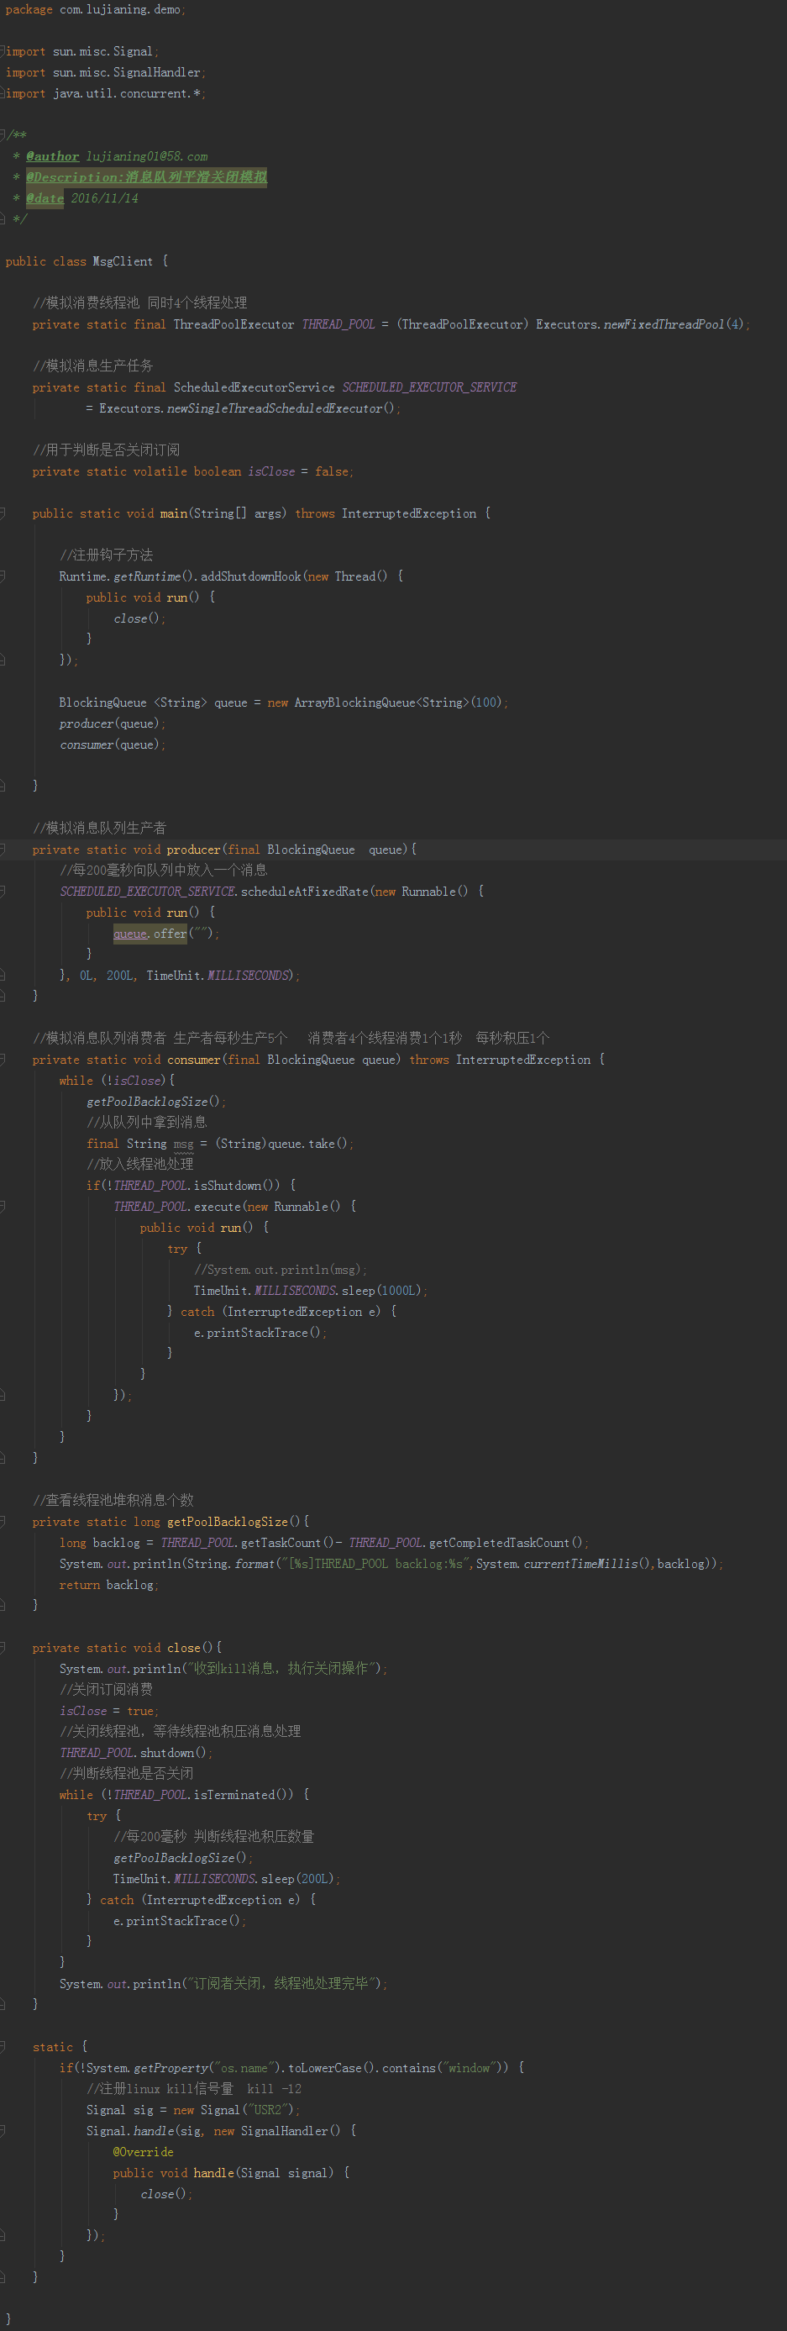This screenshot has height=2331, width=787.
Task: Click the sun.misc.SignalHandler import
Action: [x=127, y=72]
